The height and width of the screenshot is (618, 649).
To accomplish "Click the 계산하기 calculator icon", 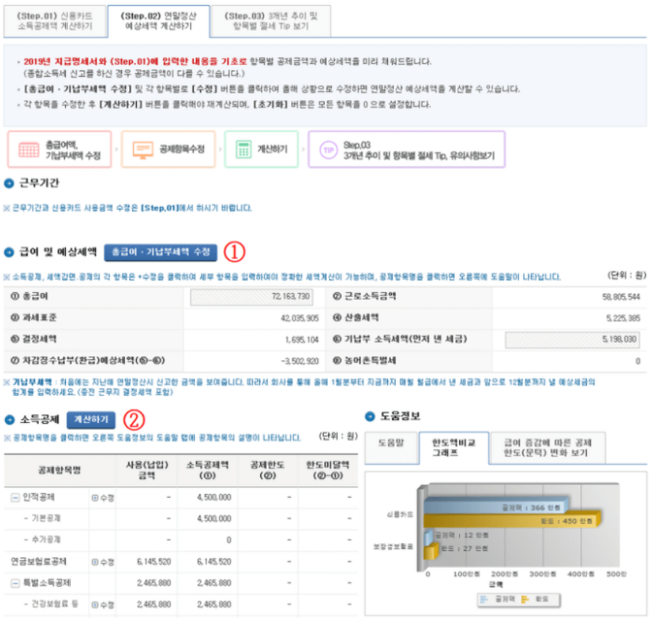I will coord(244,149).
